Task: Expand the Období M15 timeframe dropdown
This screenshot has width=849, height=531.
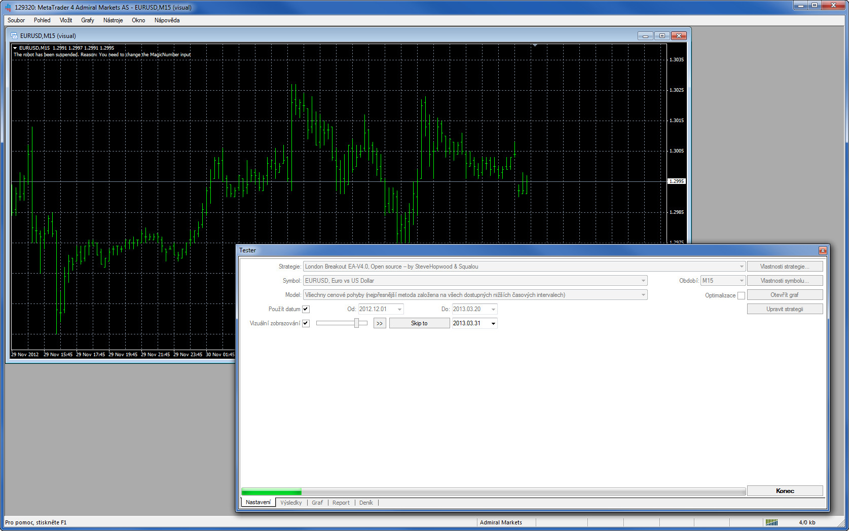Action: pos(741,281)
